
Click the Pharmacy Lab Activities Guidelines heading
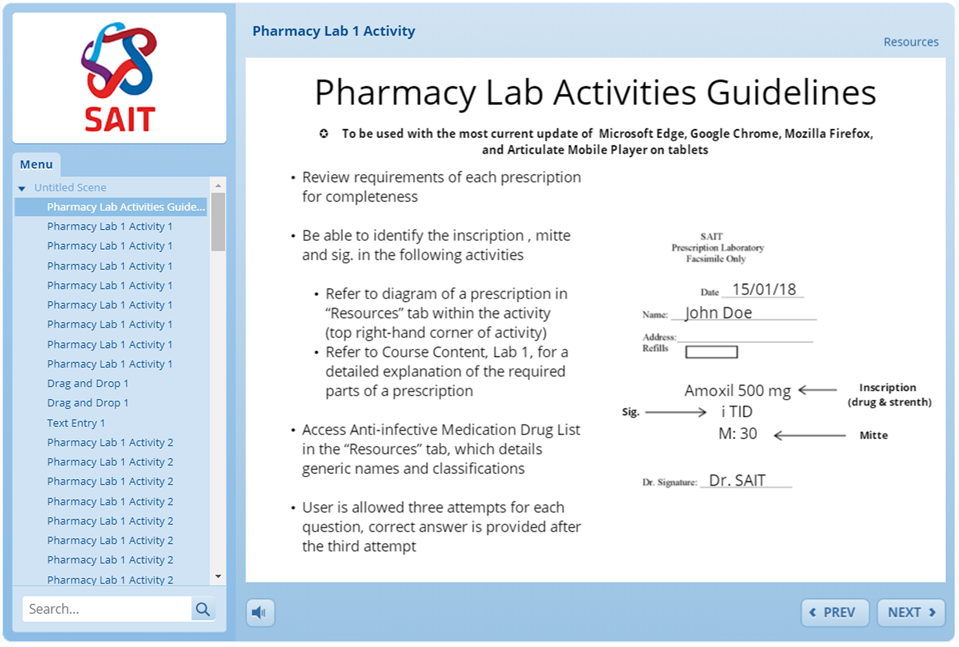(x=595, y=92)
